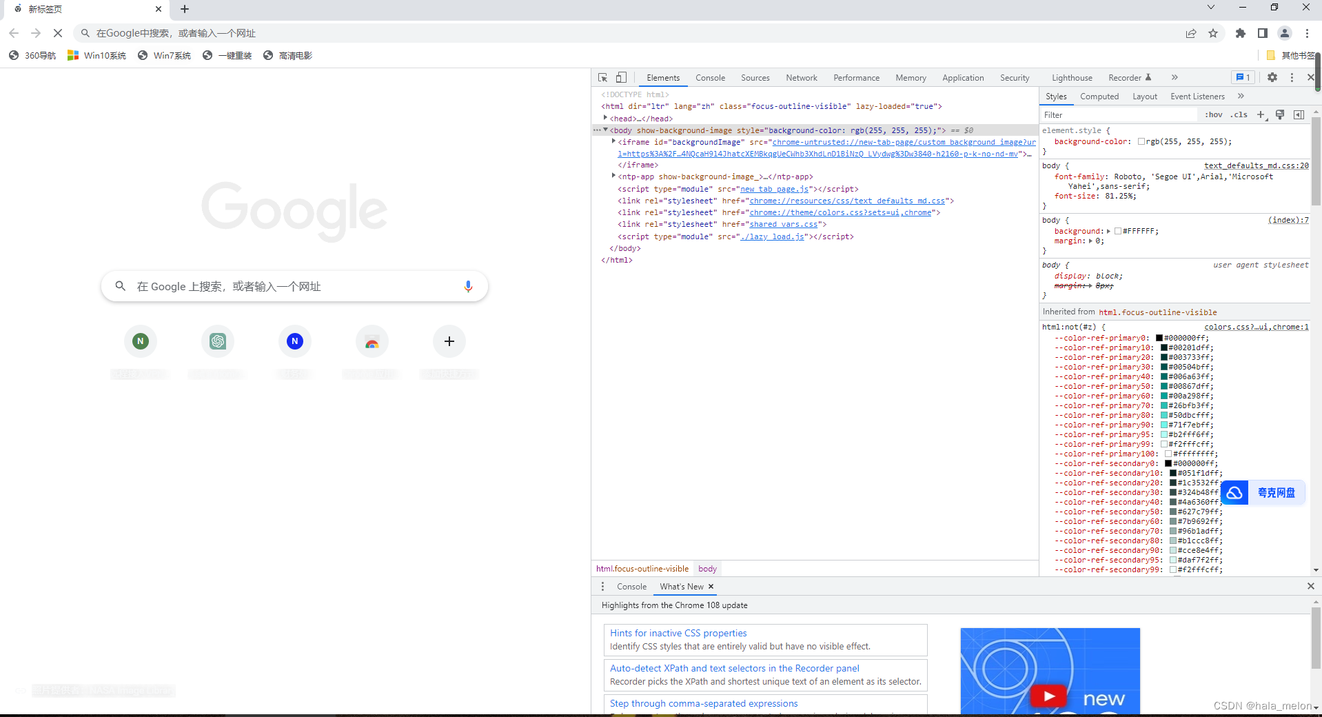
Task: Bookmark this tab with the star icon
Action: coord(1213,33)
